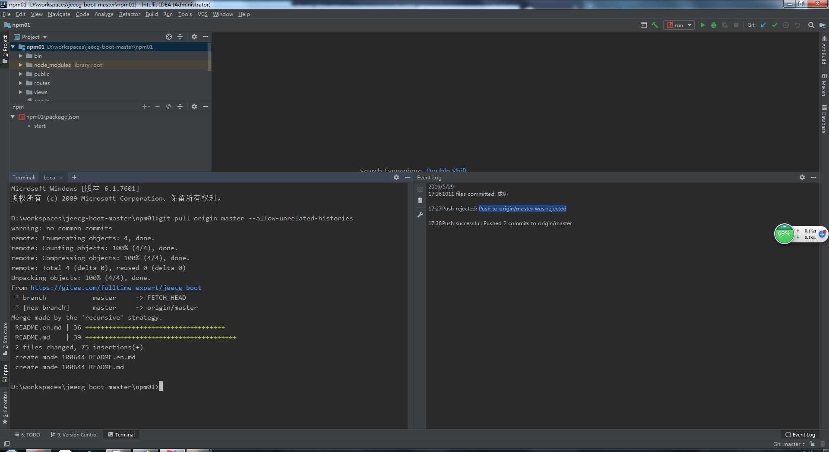Hide the Project panel with minus icon
The image size is (829, 452).
point(206,37)
